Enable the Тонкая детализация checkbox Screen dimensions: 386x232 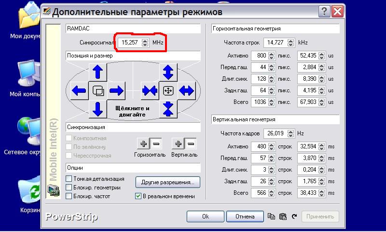(69, 179)
